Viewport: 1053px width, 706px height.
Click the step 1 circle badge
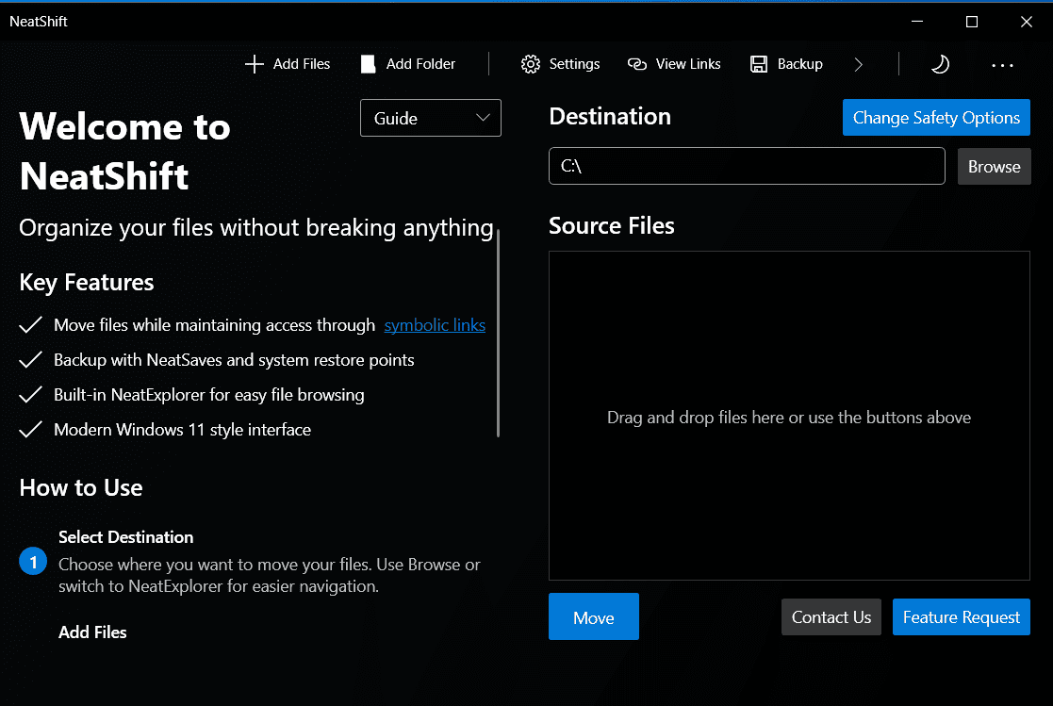[33, 562]
